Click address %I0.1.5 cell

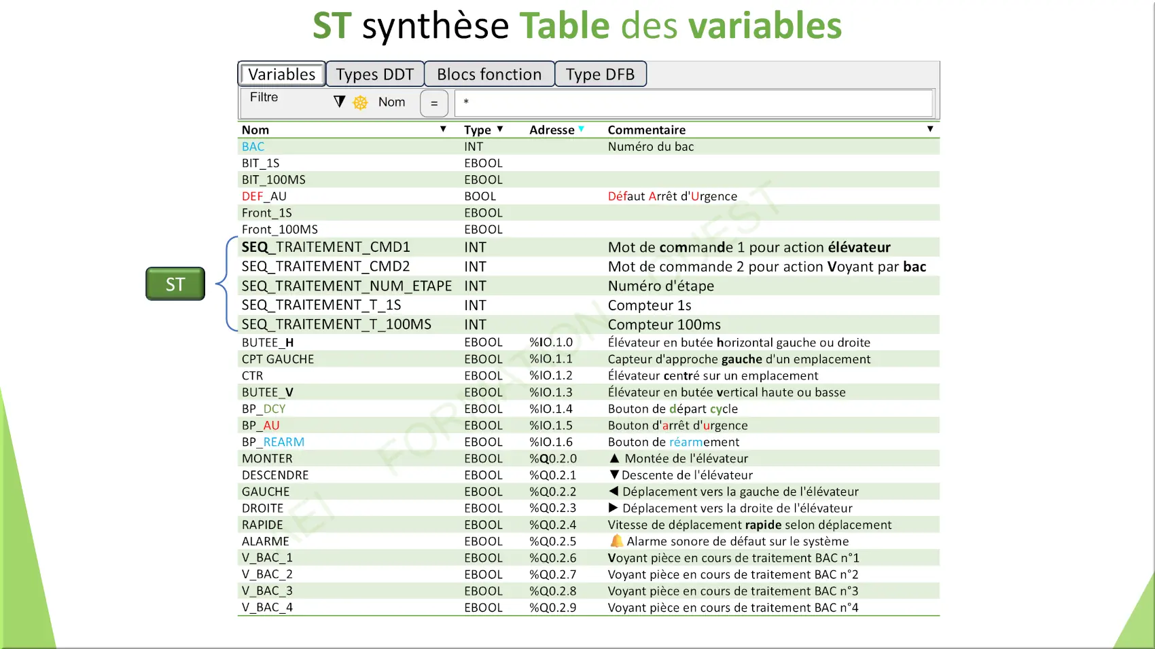tap(551, 426)
